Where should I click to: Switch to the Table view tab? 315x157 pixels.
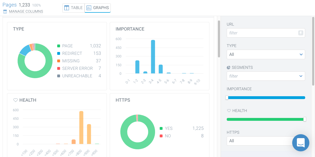74,8
